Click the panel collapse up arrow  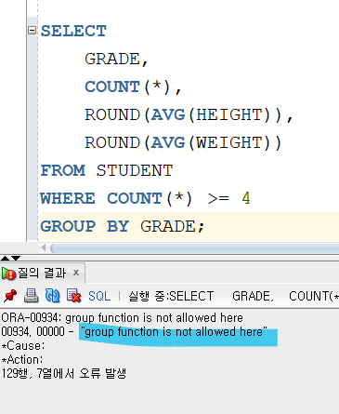pos(6,258)
